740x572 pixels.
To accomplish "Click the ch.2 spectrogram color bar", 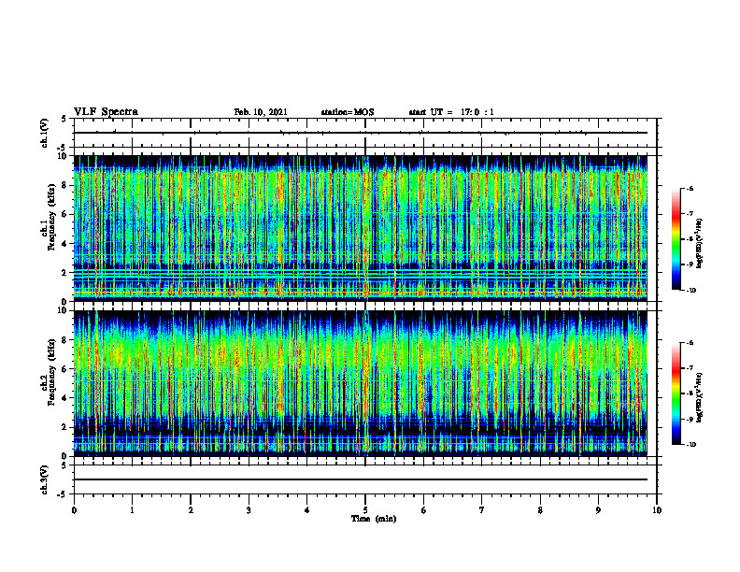I will click(676, 393).
